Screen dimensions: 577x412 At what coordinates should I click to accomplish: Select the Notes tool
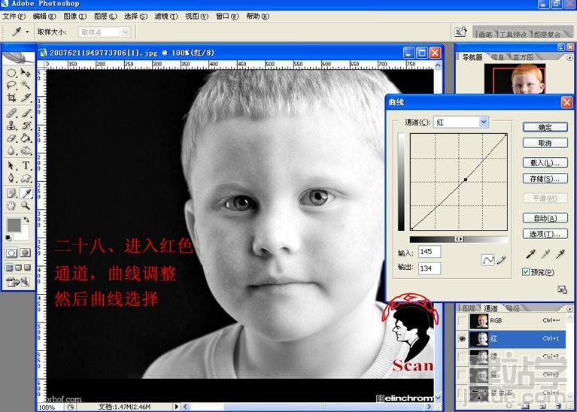point(11,192)
